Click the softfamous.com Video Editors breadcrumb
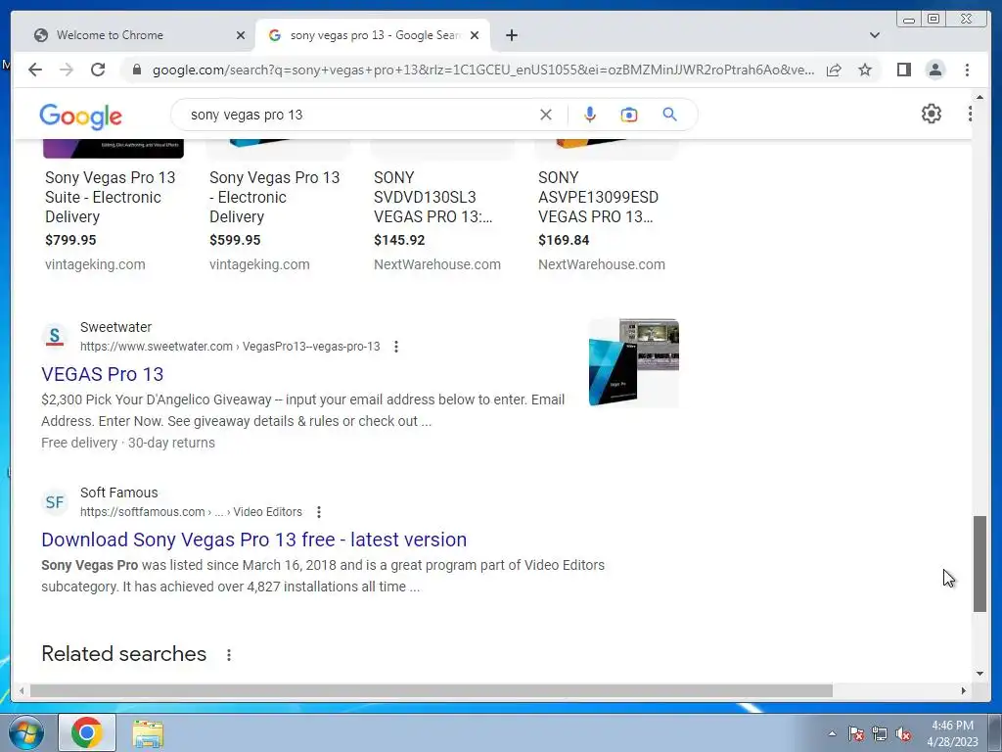1002x752 pixels. click(191, 512)
